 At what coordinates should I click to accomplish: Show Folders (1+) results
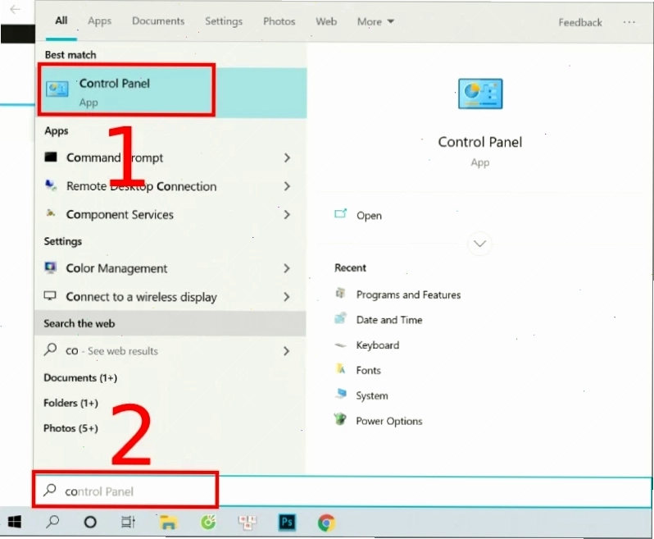coord(71,403)
